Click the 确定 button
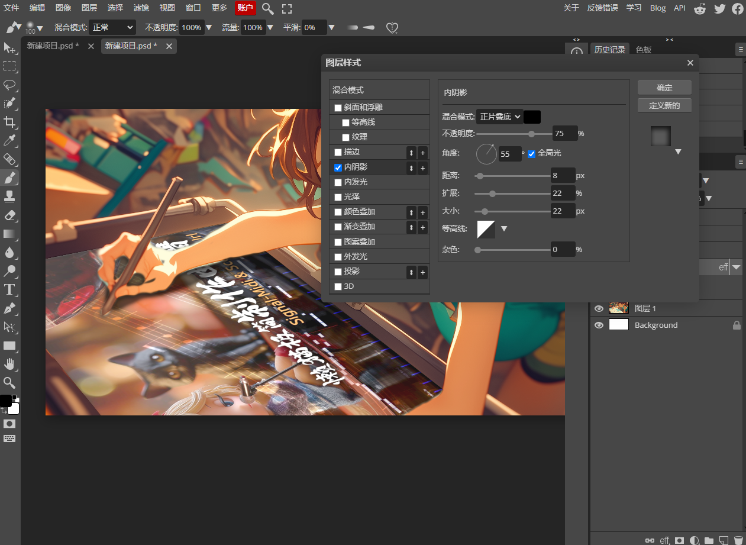This screenshot has height=545, width=746. (664, 88)
